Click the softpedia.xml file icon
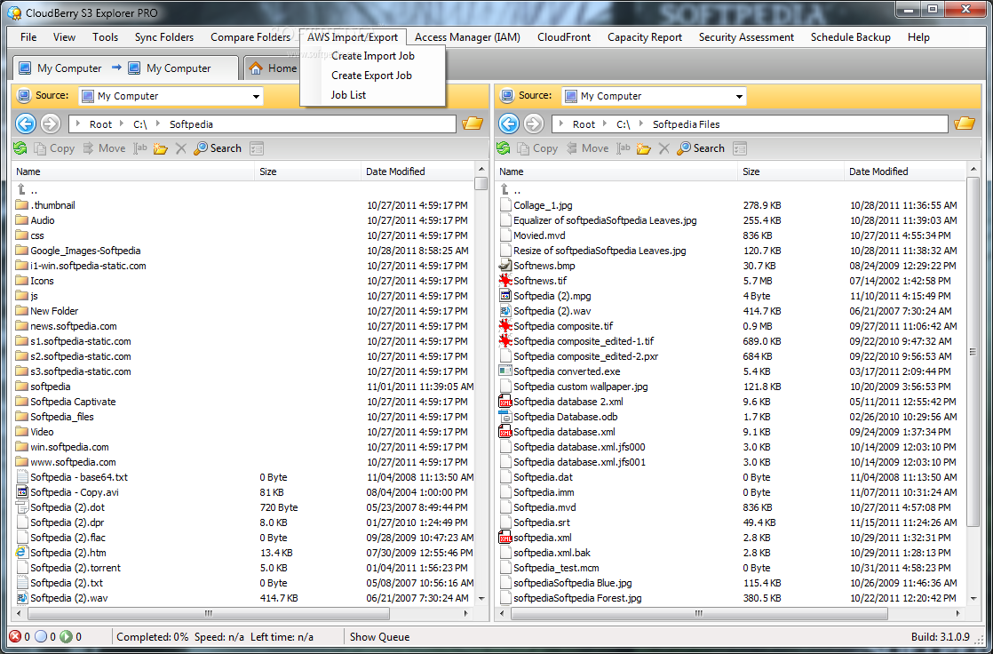This screenshot has width=993, height=654. pyautogui.click(x=504, y=537)
